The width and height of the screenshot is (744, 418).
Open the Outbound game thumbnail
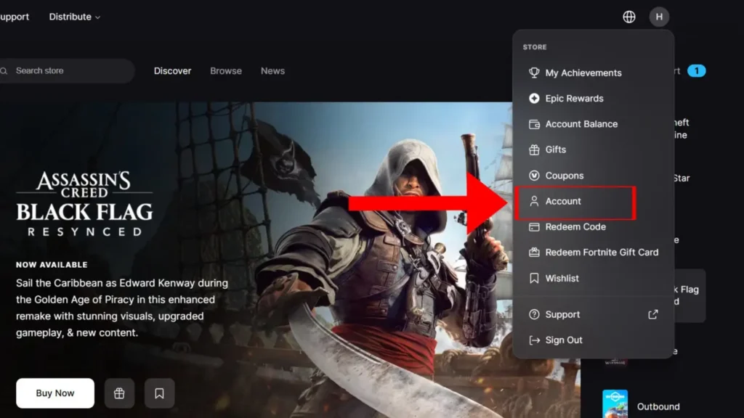pyautogui.click(x=615, y=403)
